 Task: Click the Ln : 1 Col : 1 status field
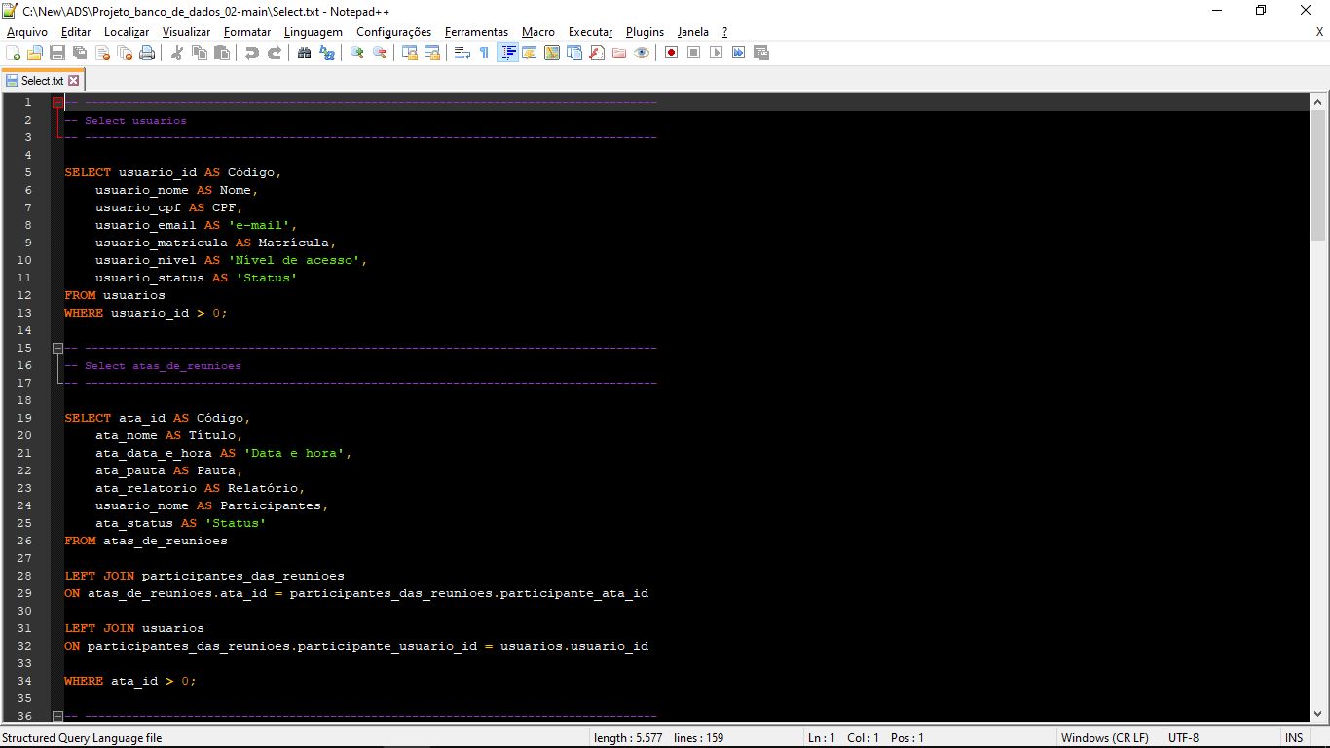(866, 738)
